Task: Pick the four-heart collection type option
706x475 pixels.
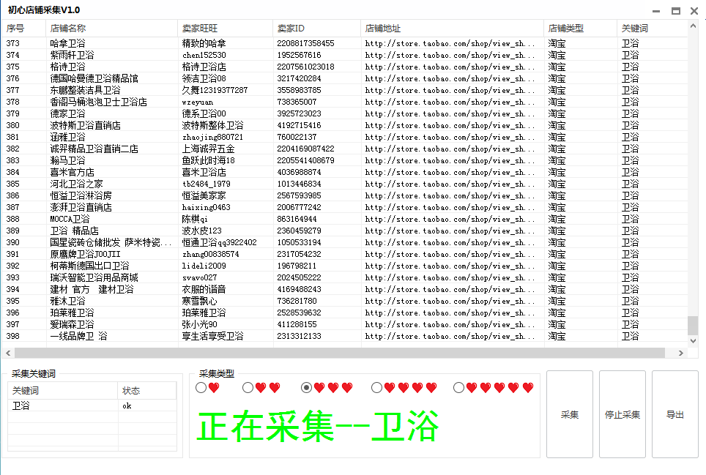Action: click(x=376, y=388)
